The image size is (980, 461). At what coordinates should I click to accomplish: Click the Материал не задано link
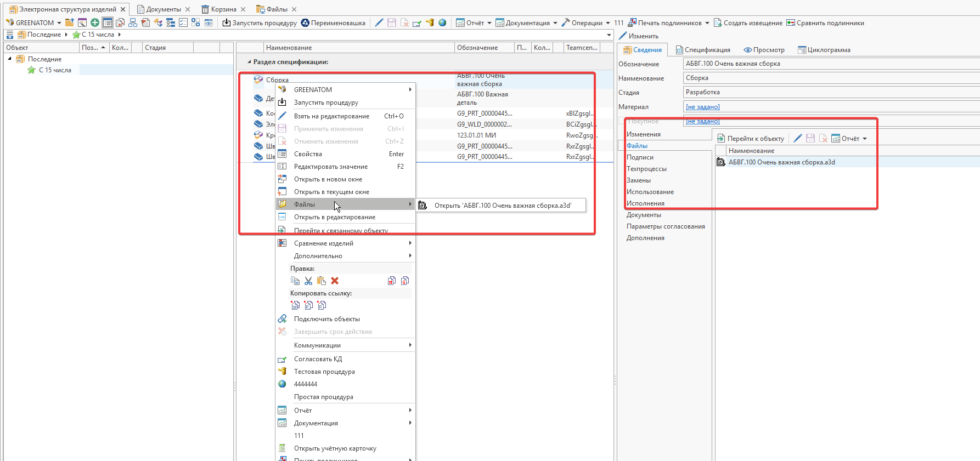tap(702, 107)
